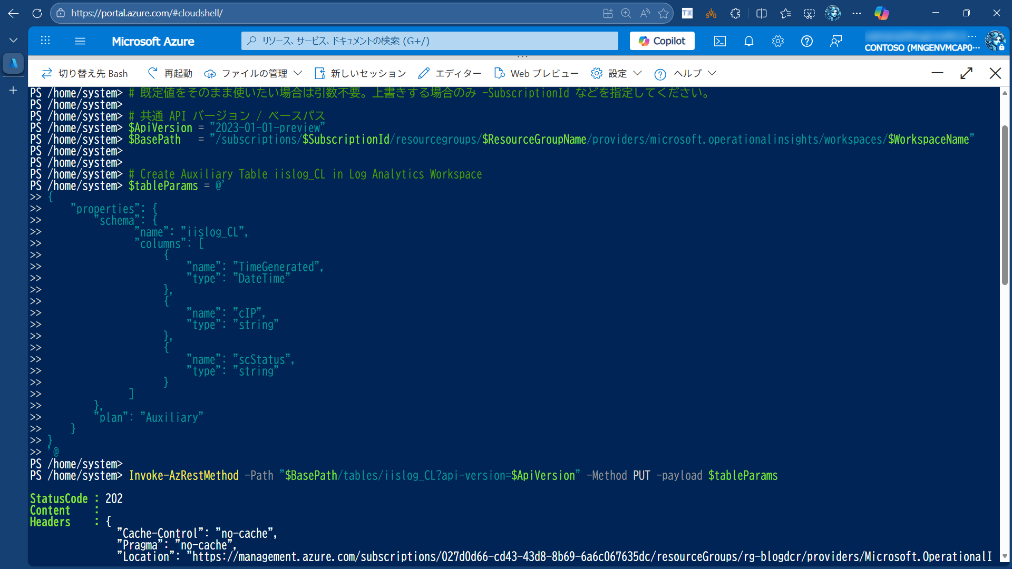This screenshot has height=569, width=1012.
Task: Open browser extensions puzzle icon
Action: [x=735, y=13]
